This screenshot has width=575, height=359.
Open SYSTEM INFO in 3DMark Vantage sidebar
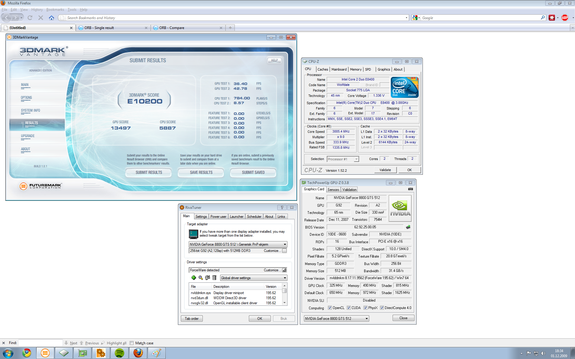(30, 110)
